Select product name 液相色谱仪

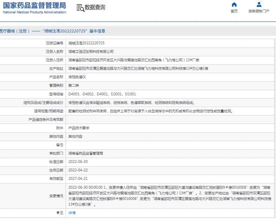(77, 77)
